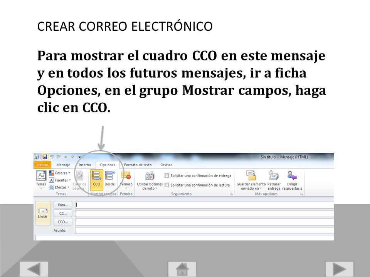The width and height of the screenshot is (370, 277).
Task: Toggle the CCO field button
Action: (96, 180)
